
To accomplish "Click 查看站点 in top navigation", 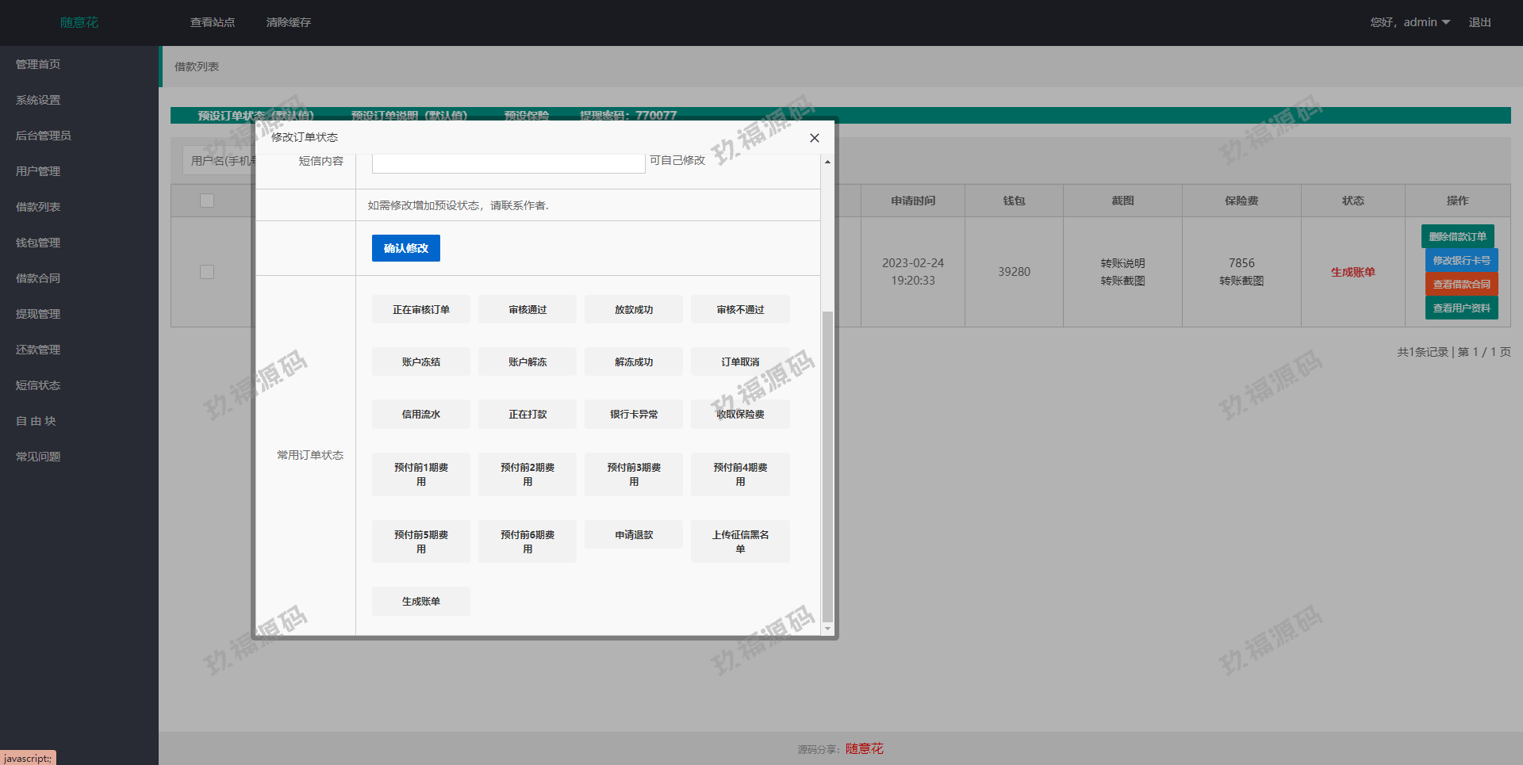I will [213, 22].
